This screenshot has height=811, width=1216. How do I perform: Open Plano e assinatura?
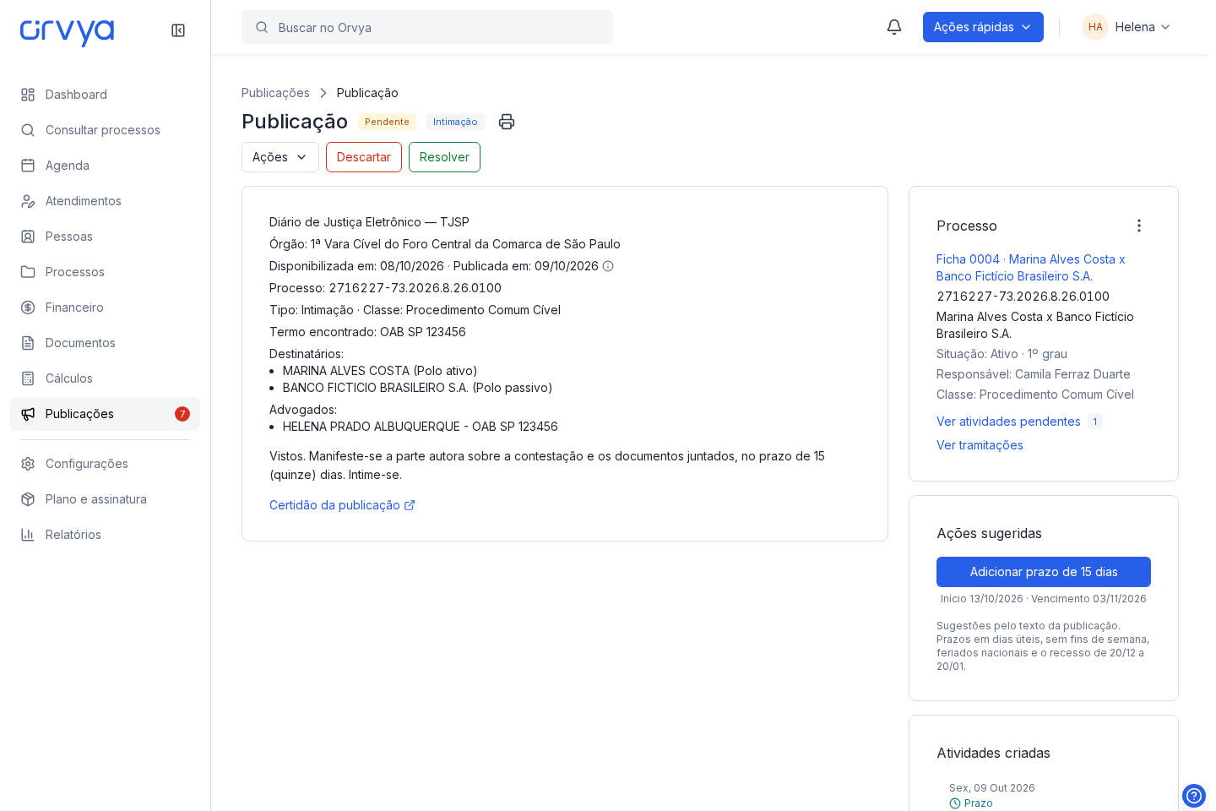pos(105,499)
